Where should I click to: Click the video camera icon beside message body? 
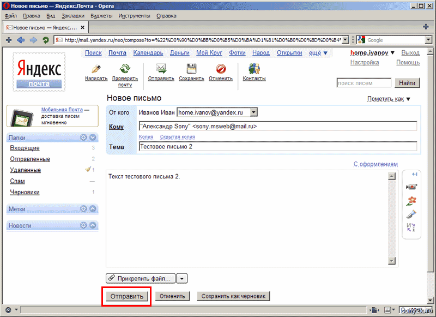[411, 187]
